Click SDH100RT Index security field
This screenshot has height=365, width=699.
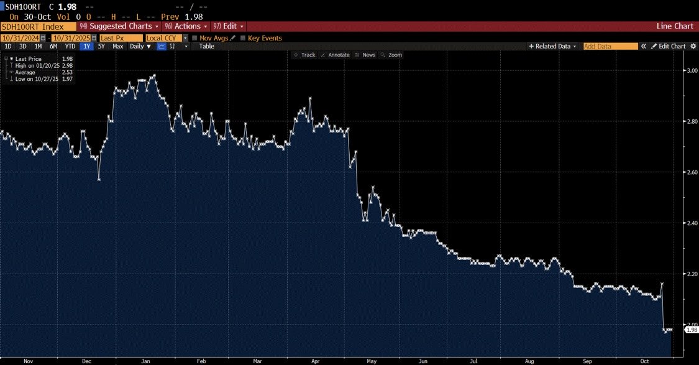tap(39, 26)
